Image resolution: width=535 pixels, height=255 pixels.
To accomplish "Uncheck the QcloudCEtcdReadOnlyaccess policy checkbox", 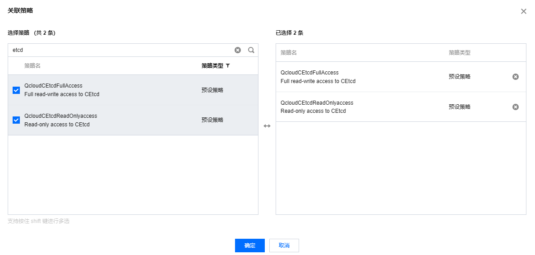I will [16, 120].
